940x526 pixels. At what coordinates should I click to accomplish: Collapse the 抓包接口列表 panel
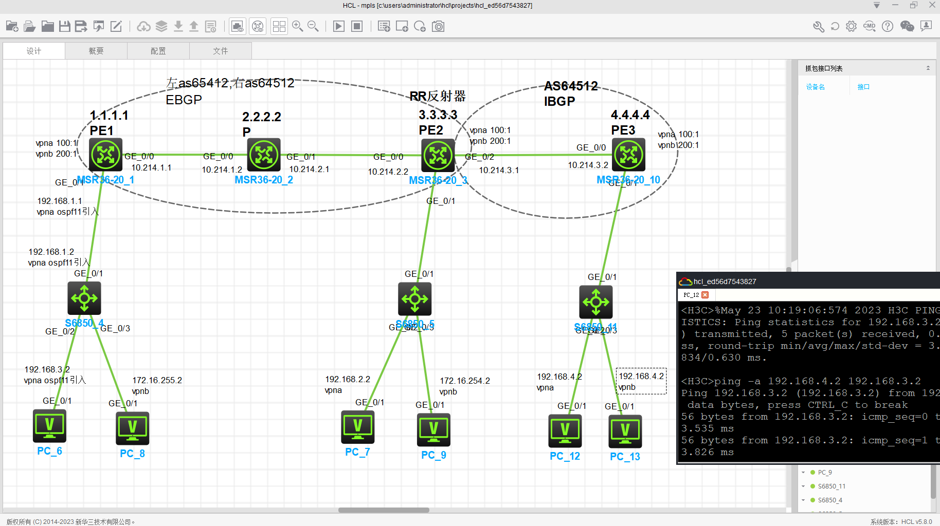pos(928,68)
